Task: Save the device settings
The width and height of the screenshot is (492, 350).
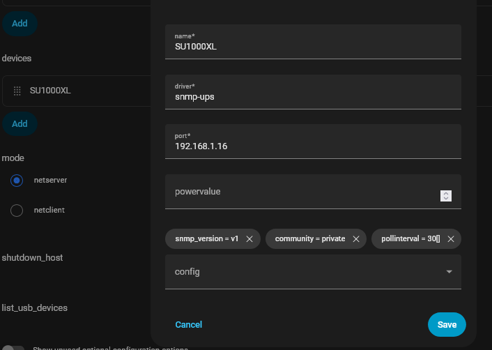Action: tap(447, 325)
